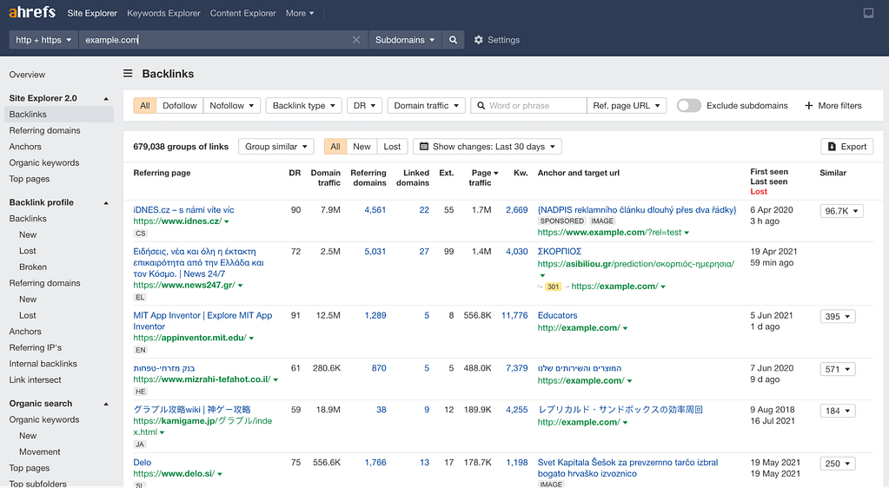
Task: Expand the www.news247.gr URL caret
Action: [241, 286]
